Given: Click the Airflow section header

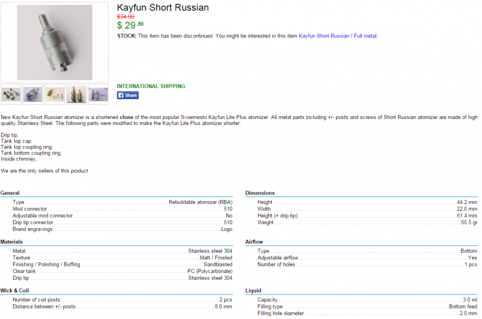Looking at the screenshot, I should click(x=254, y=242).
